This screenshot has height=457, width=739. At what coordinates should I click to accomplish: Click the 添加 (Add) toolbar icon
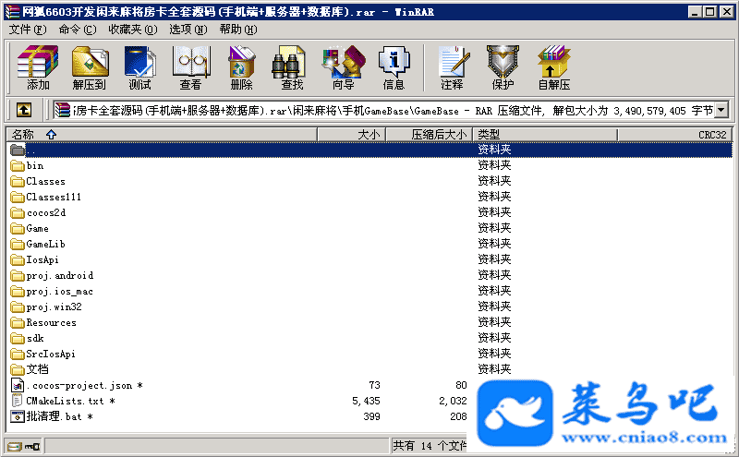click(38, 67)
